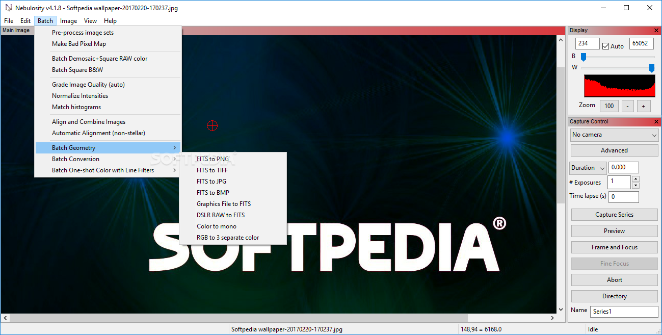Click the red histogram display
The height and width of the screenshot is (335, 662).
[x=619, y=86]
